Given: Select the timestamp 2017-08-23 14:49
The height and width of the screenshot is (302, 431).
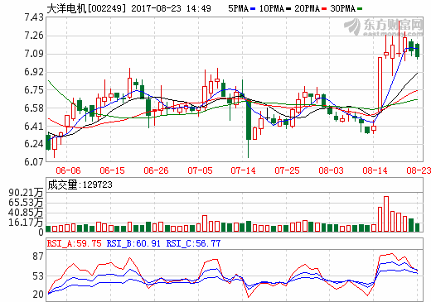Looking at the screenshot, I should tap(171, 8).
